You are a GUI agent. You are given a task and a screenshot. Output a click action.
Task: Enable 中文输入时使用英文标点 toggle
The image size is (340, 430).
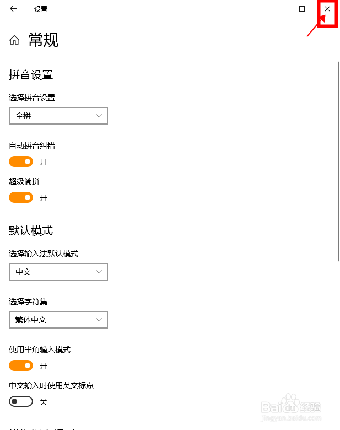(x=21, y=401)
